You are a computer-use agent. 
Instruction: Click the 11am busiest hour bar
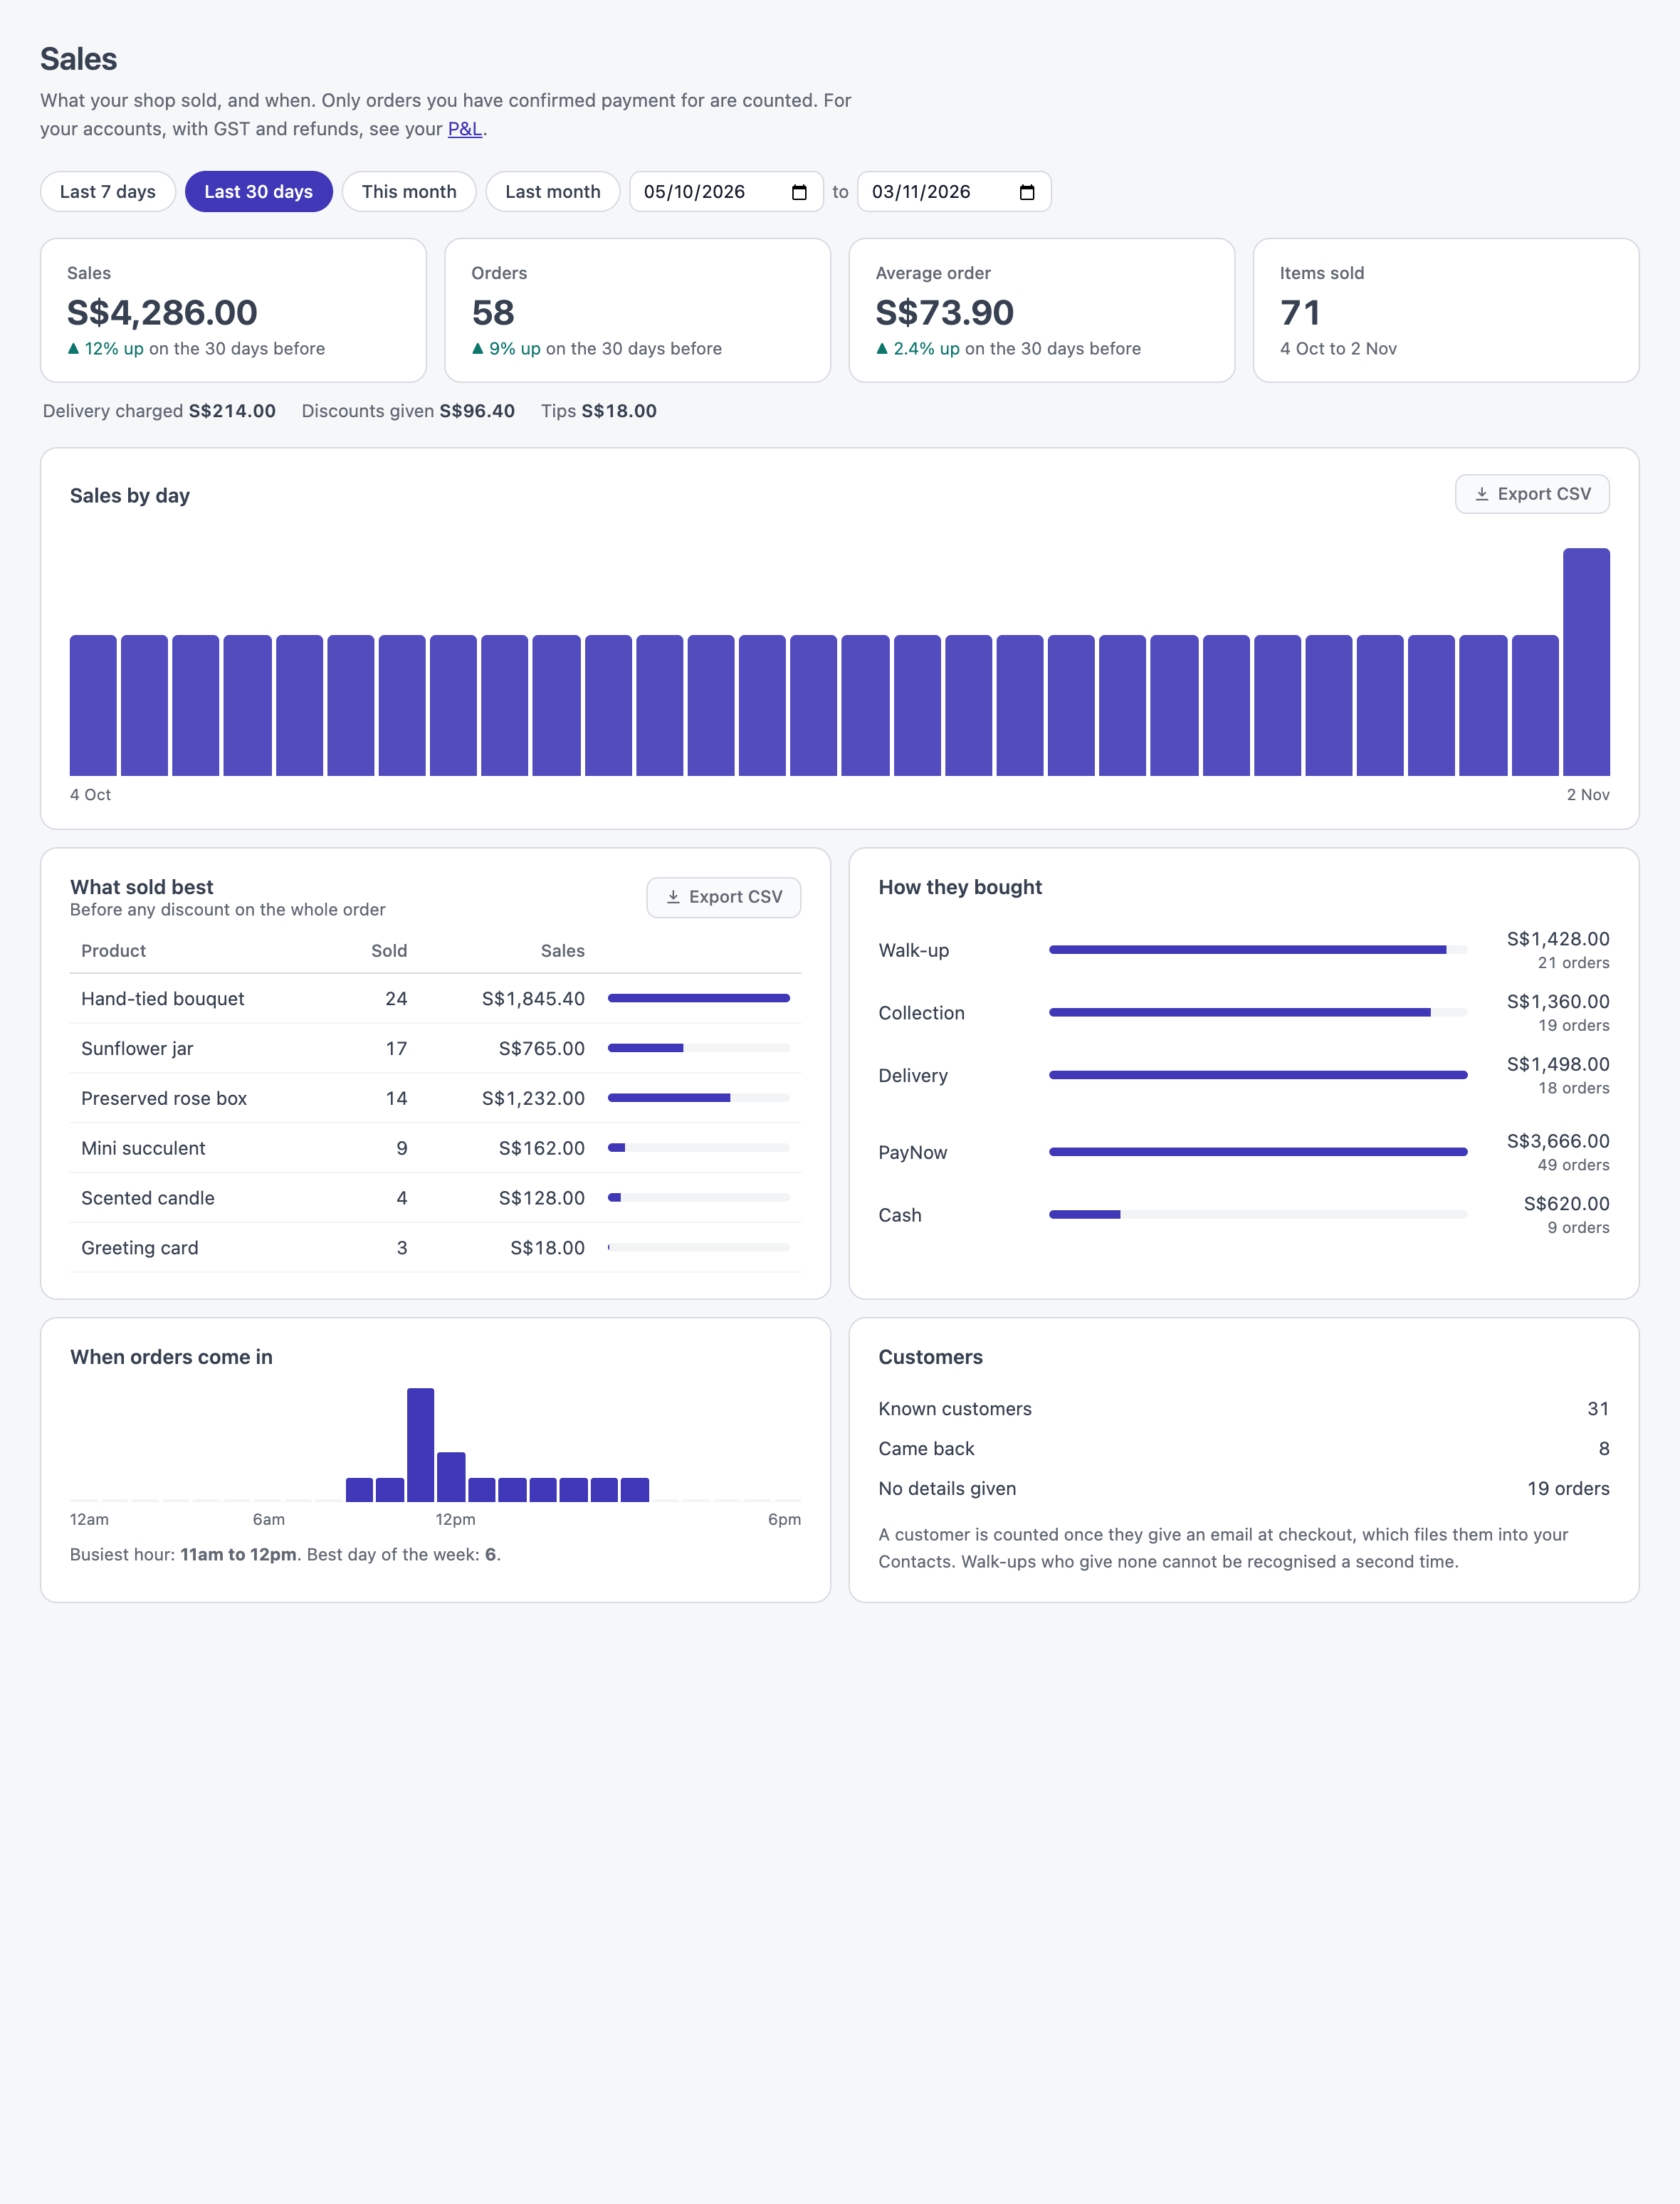coord(421,1445)
